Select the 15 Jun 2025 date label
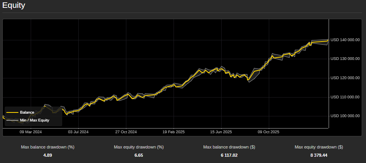Viewport: 366px width, 163px height. tap(221, 132)
